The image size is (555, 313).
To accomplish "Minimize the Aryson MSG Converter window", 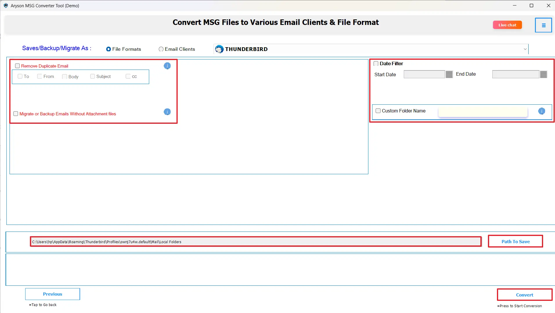I will tap(515, 6).
